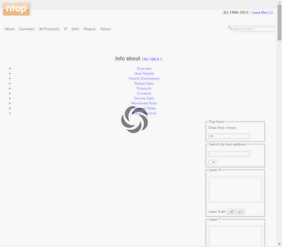Open the Summary menu
Viewport: 282px width, 247px height.
point(26,29)
